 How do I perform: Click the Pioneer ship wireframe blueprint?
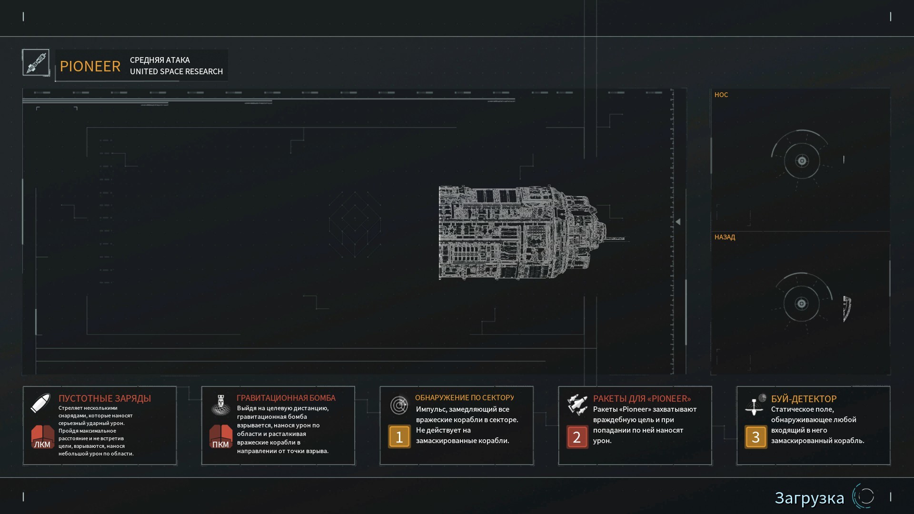531,232
